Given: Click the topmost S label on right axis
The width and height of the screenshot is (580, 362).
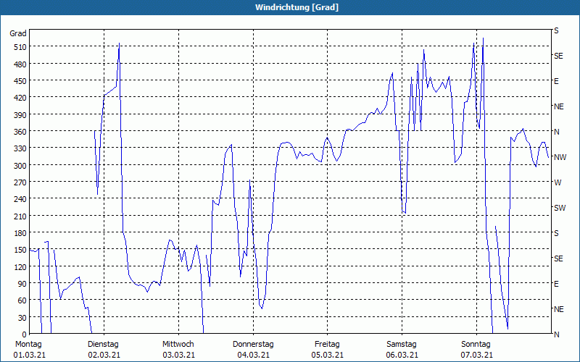Looking at the screenshot, I should 556,30.
